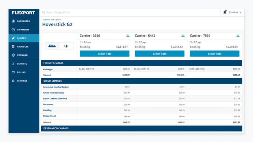The image size is (253, 142).
Task: Focus the Search Supply Chain field
Action: tap(130, 12)
